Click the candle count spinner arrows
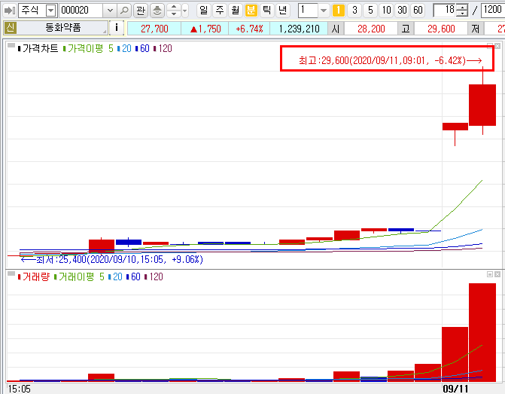This screenshot has height=394, width=505. pos(462,11)
